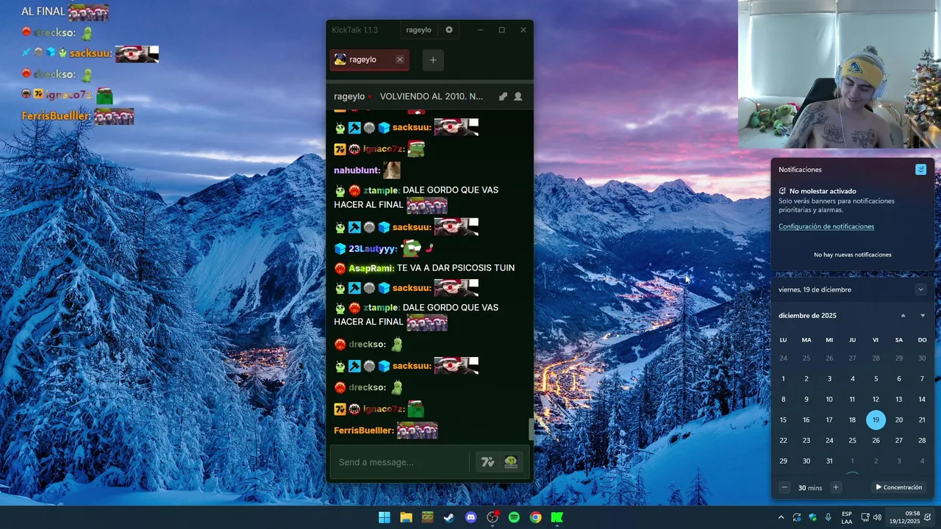
Task: Click username nahublunt in chat
Action: (356, 170)
